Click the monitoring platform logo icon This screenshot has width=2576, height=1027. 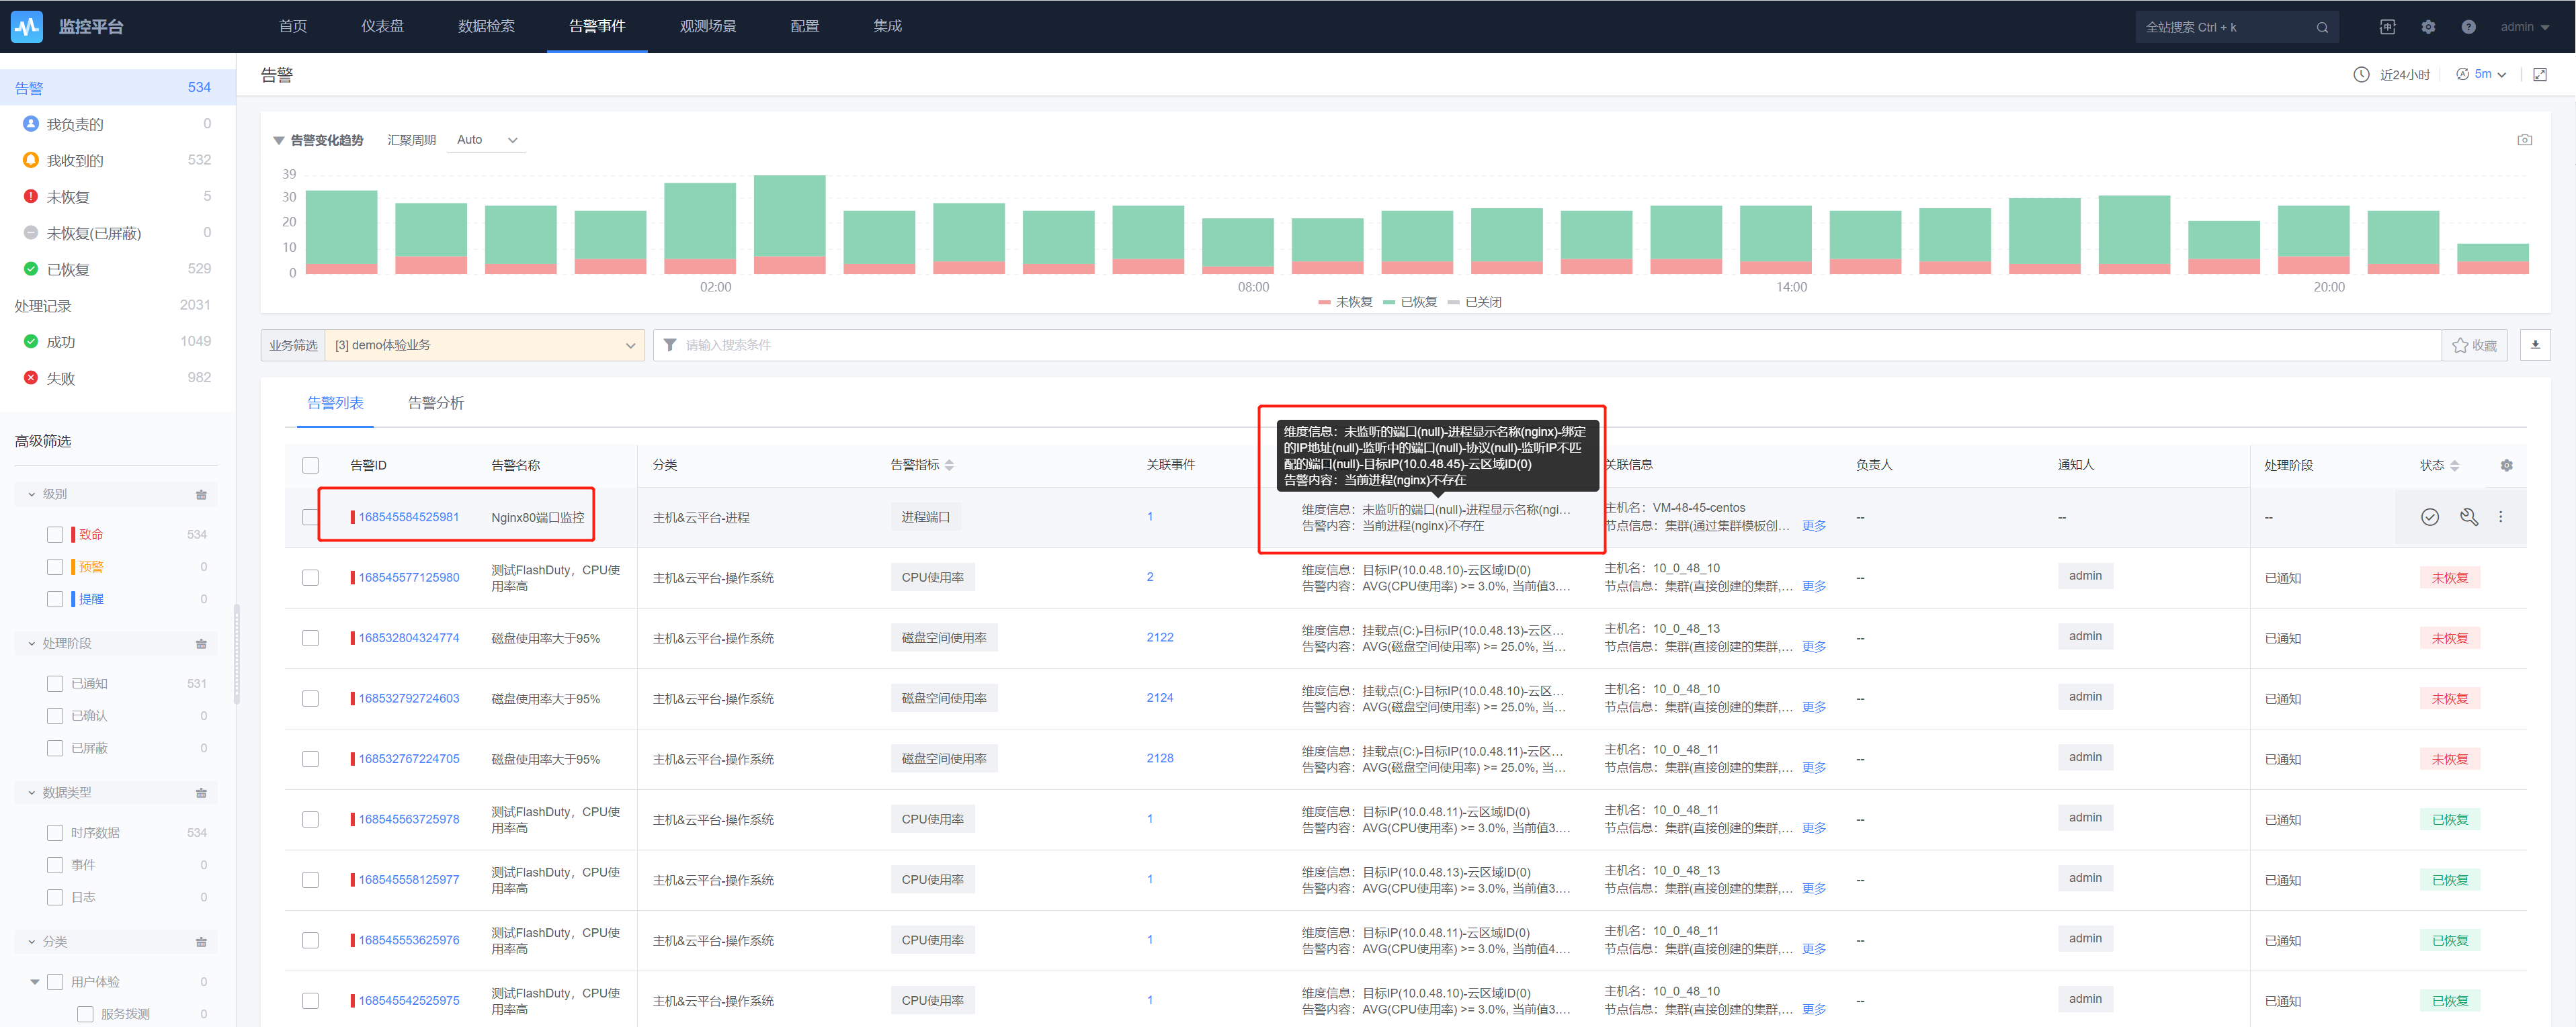click(x=27, y=27)
